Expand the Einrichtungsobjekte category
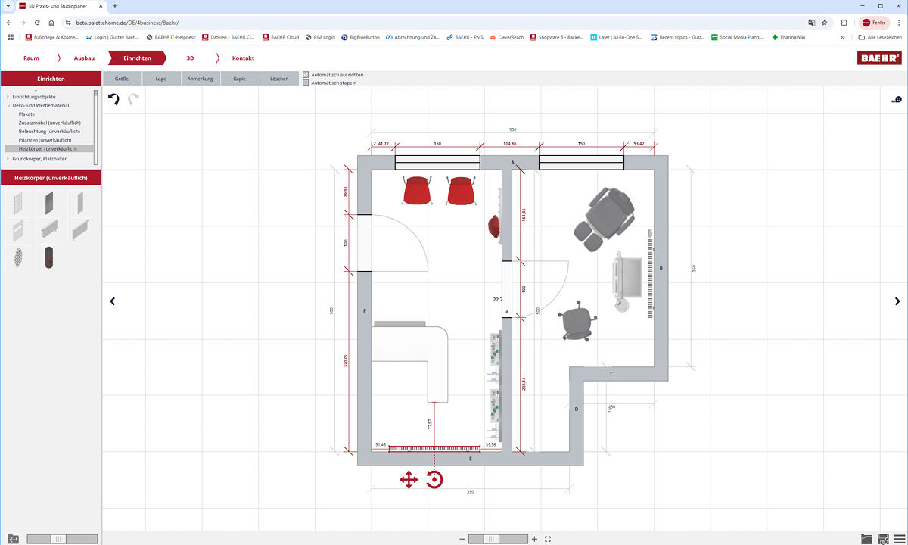This screenshot has width=908, height=545. (6, 96)
